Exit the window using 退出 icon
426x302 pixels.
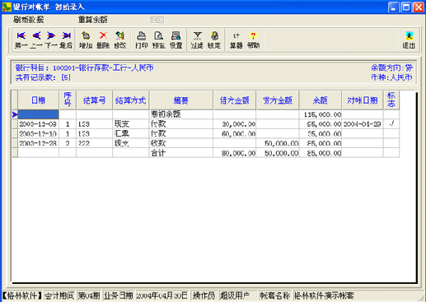pyautogui.click(x=409, y=39)
